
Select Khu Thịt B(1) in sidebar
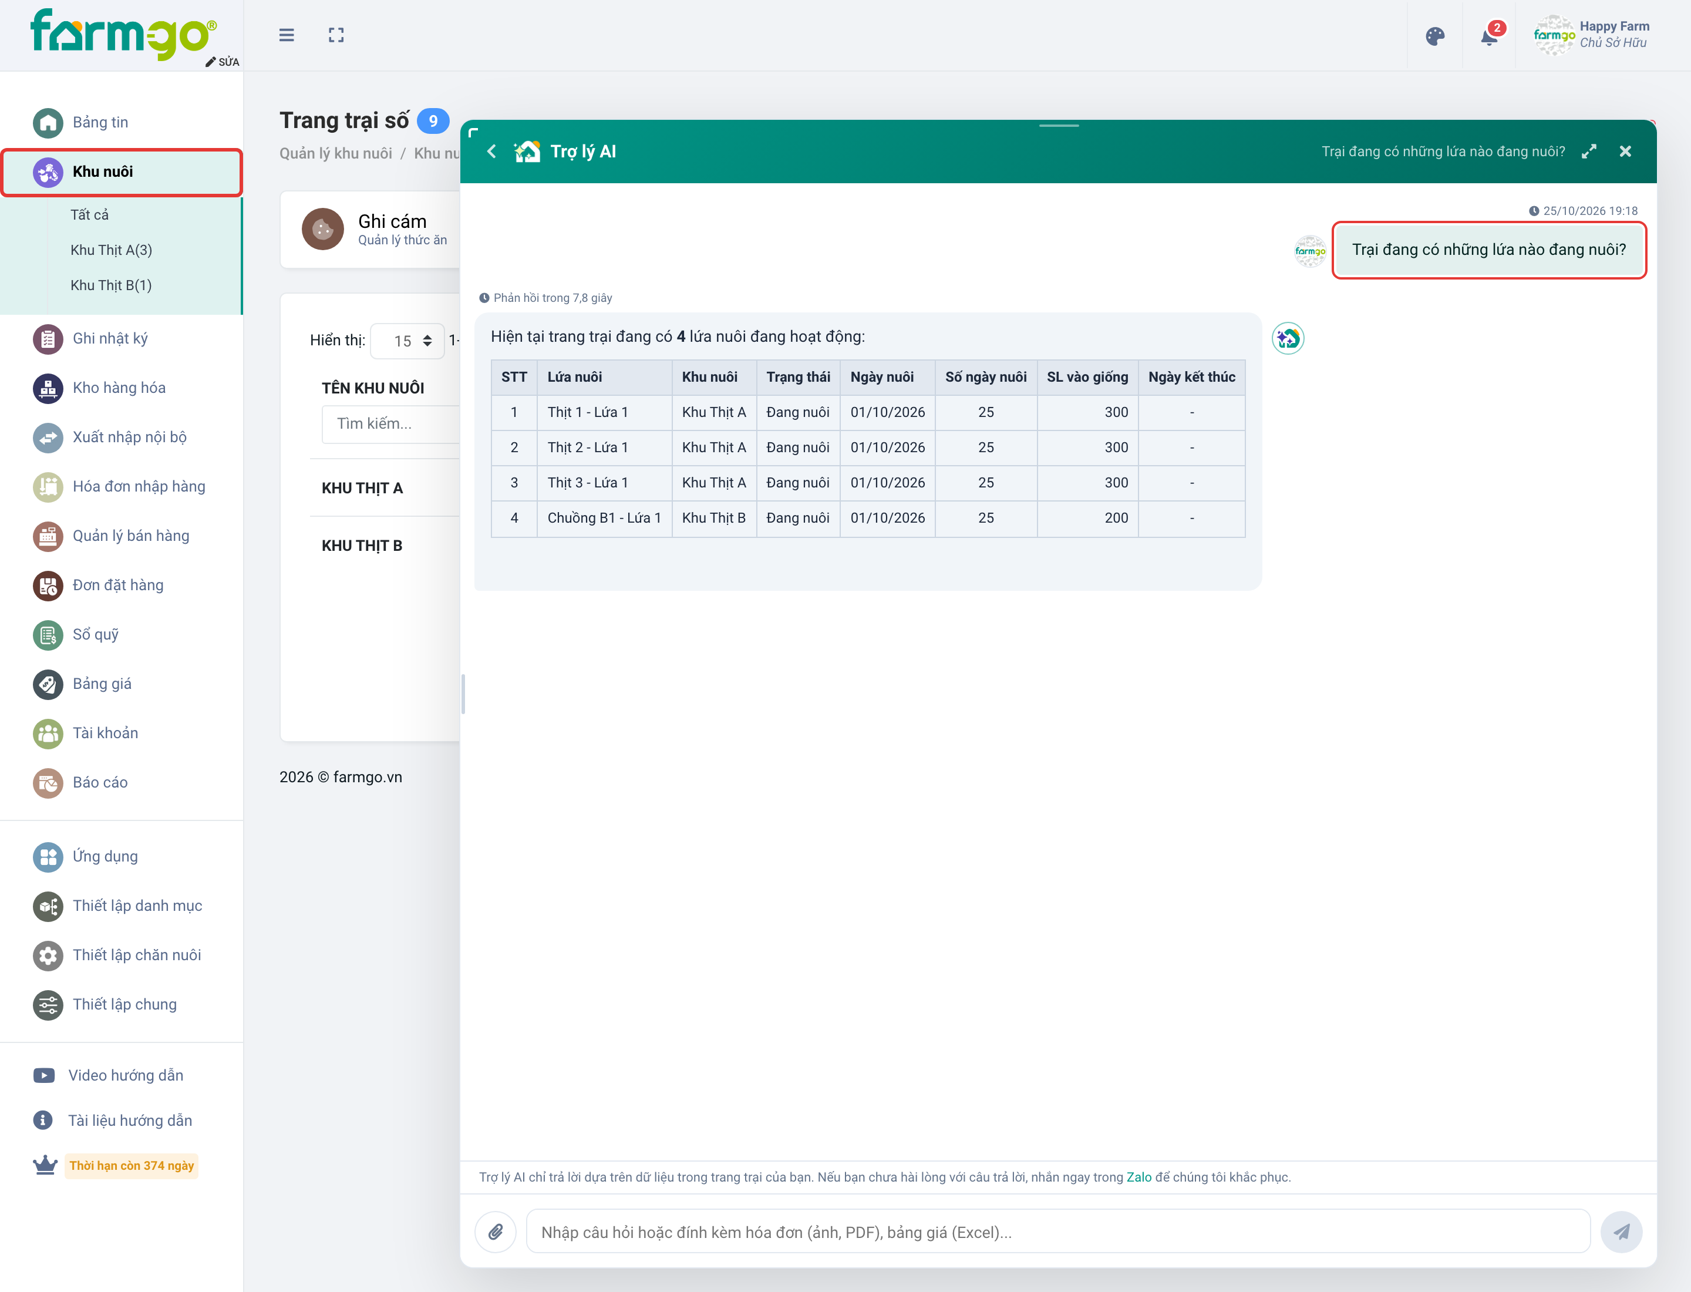coord(111,285)
